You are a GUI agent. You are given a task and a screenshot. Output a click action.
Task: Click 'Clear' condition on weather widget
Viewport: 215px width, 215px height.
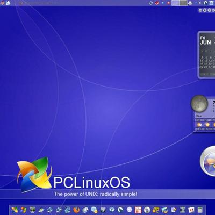[x=199, y=116]
